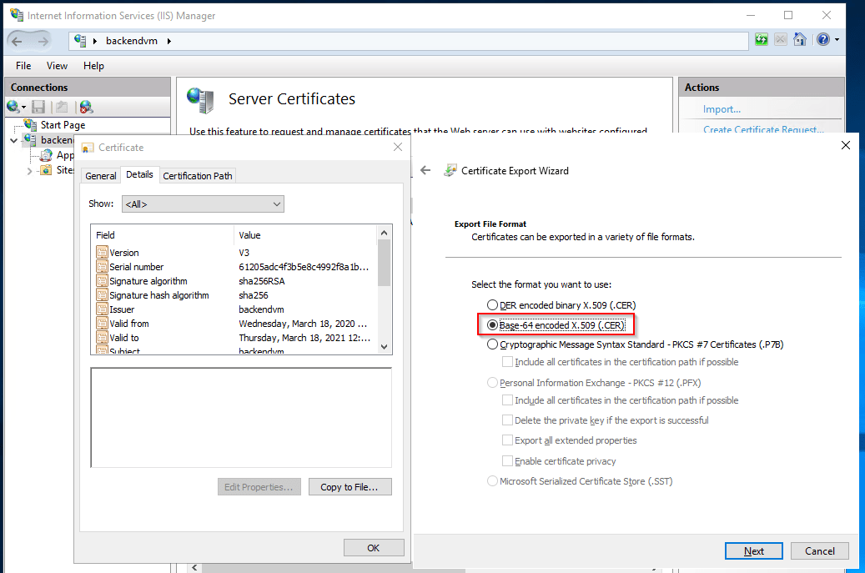Select the backendvm server node in tree

(x=56, y=140)
